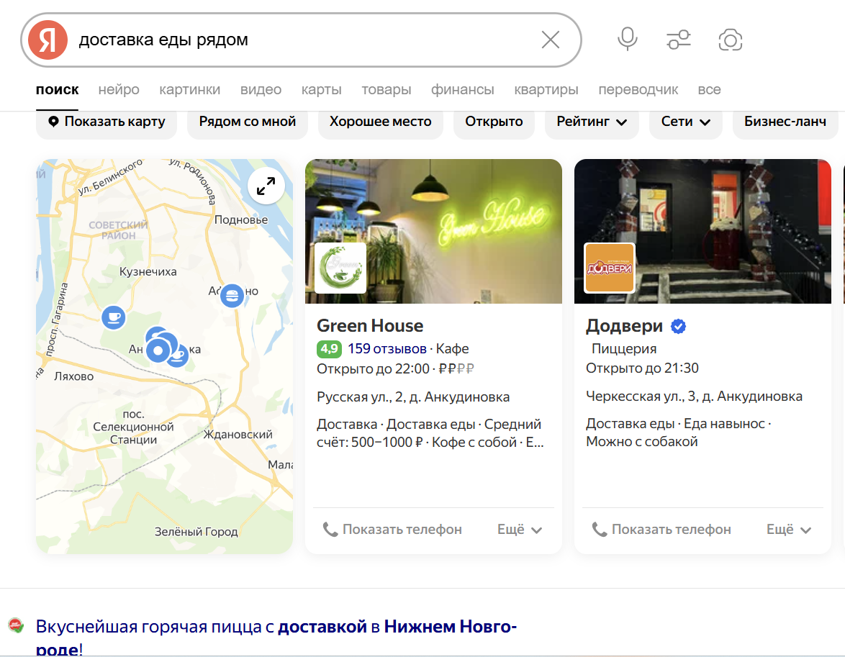Click the Пиццерия category label
The width and height of the screenshot is (845, 657).
point(624,349)
